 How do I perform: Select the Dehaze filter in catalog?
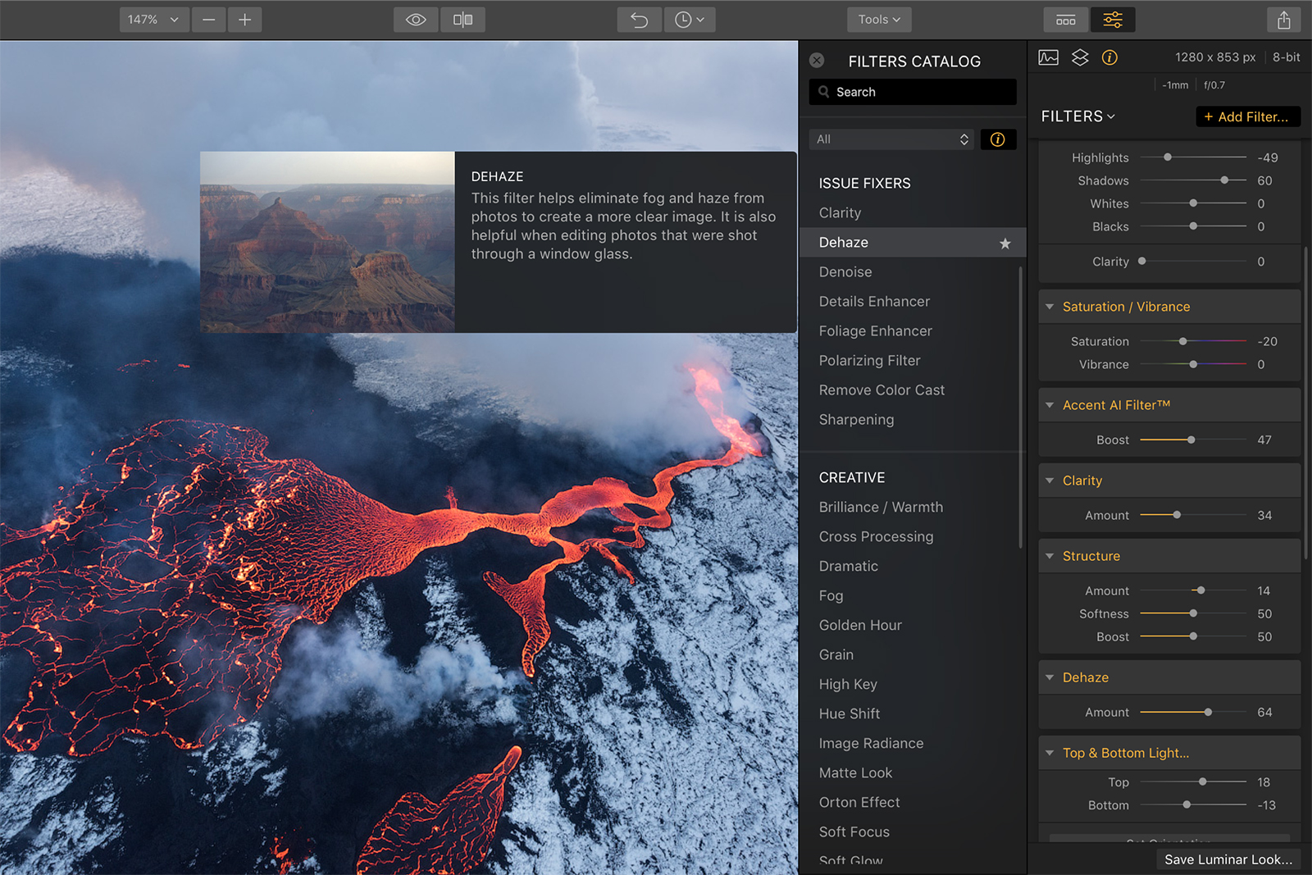click(x=913, y=243)
